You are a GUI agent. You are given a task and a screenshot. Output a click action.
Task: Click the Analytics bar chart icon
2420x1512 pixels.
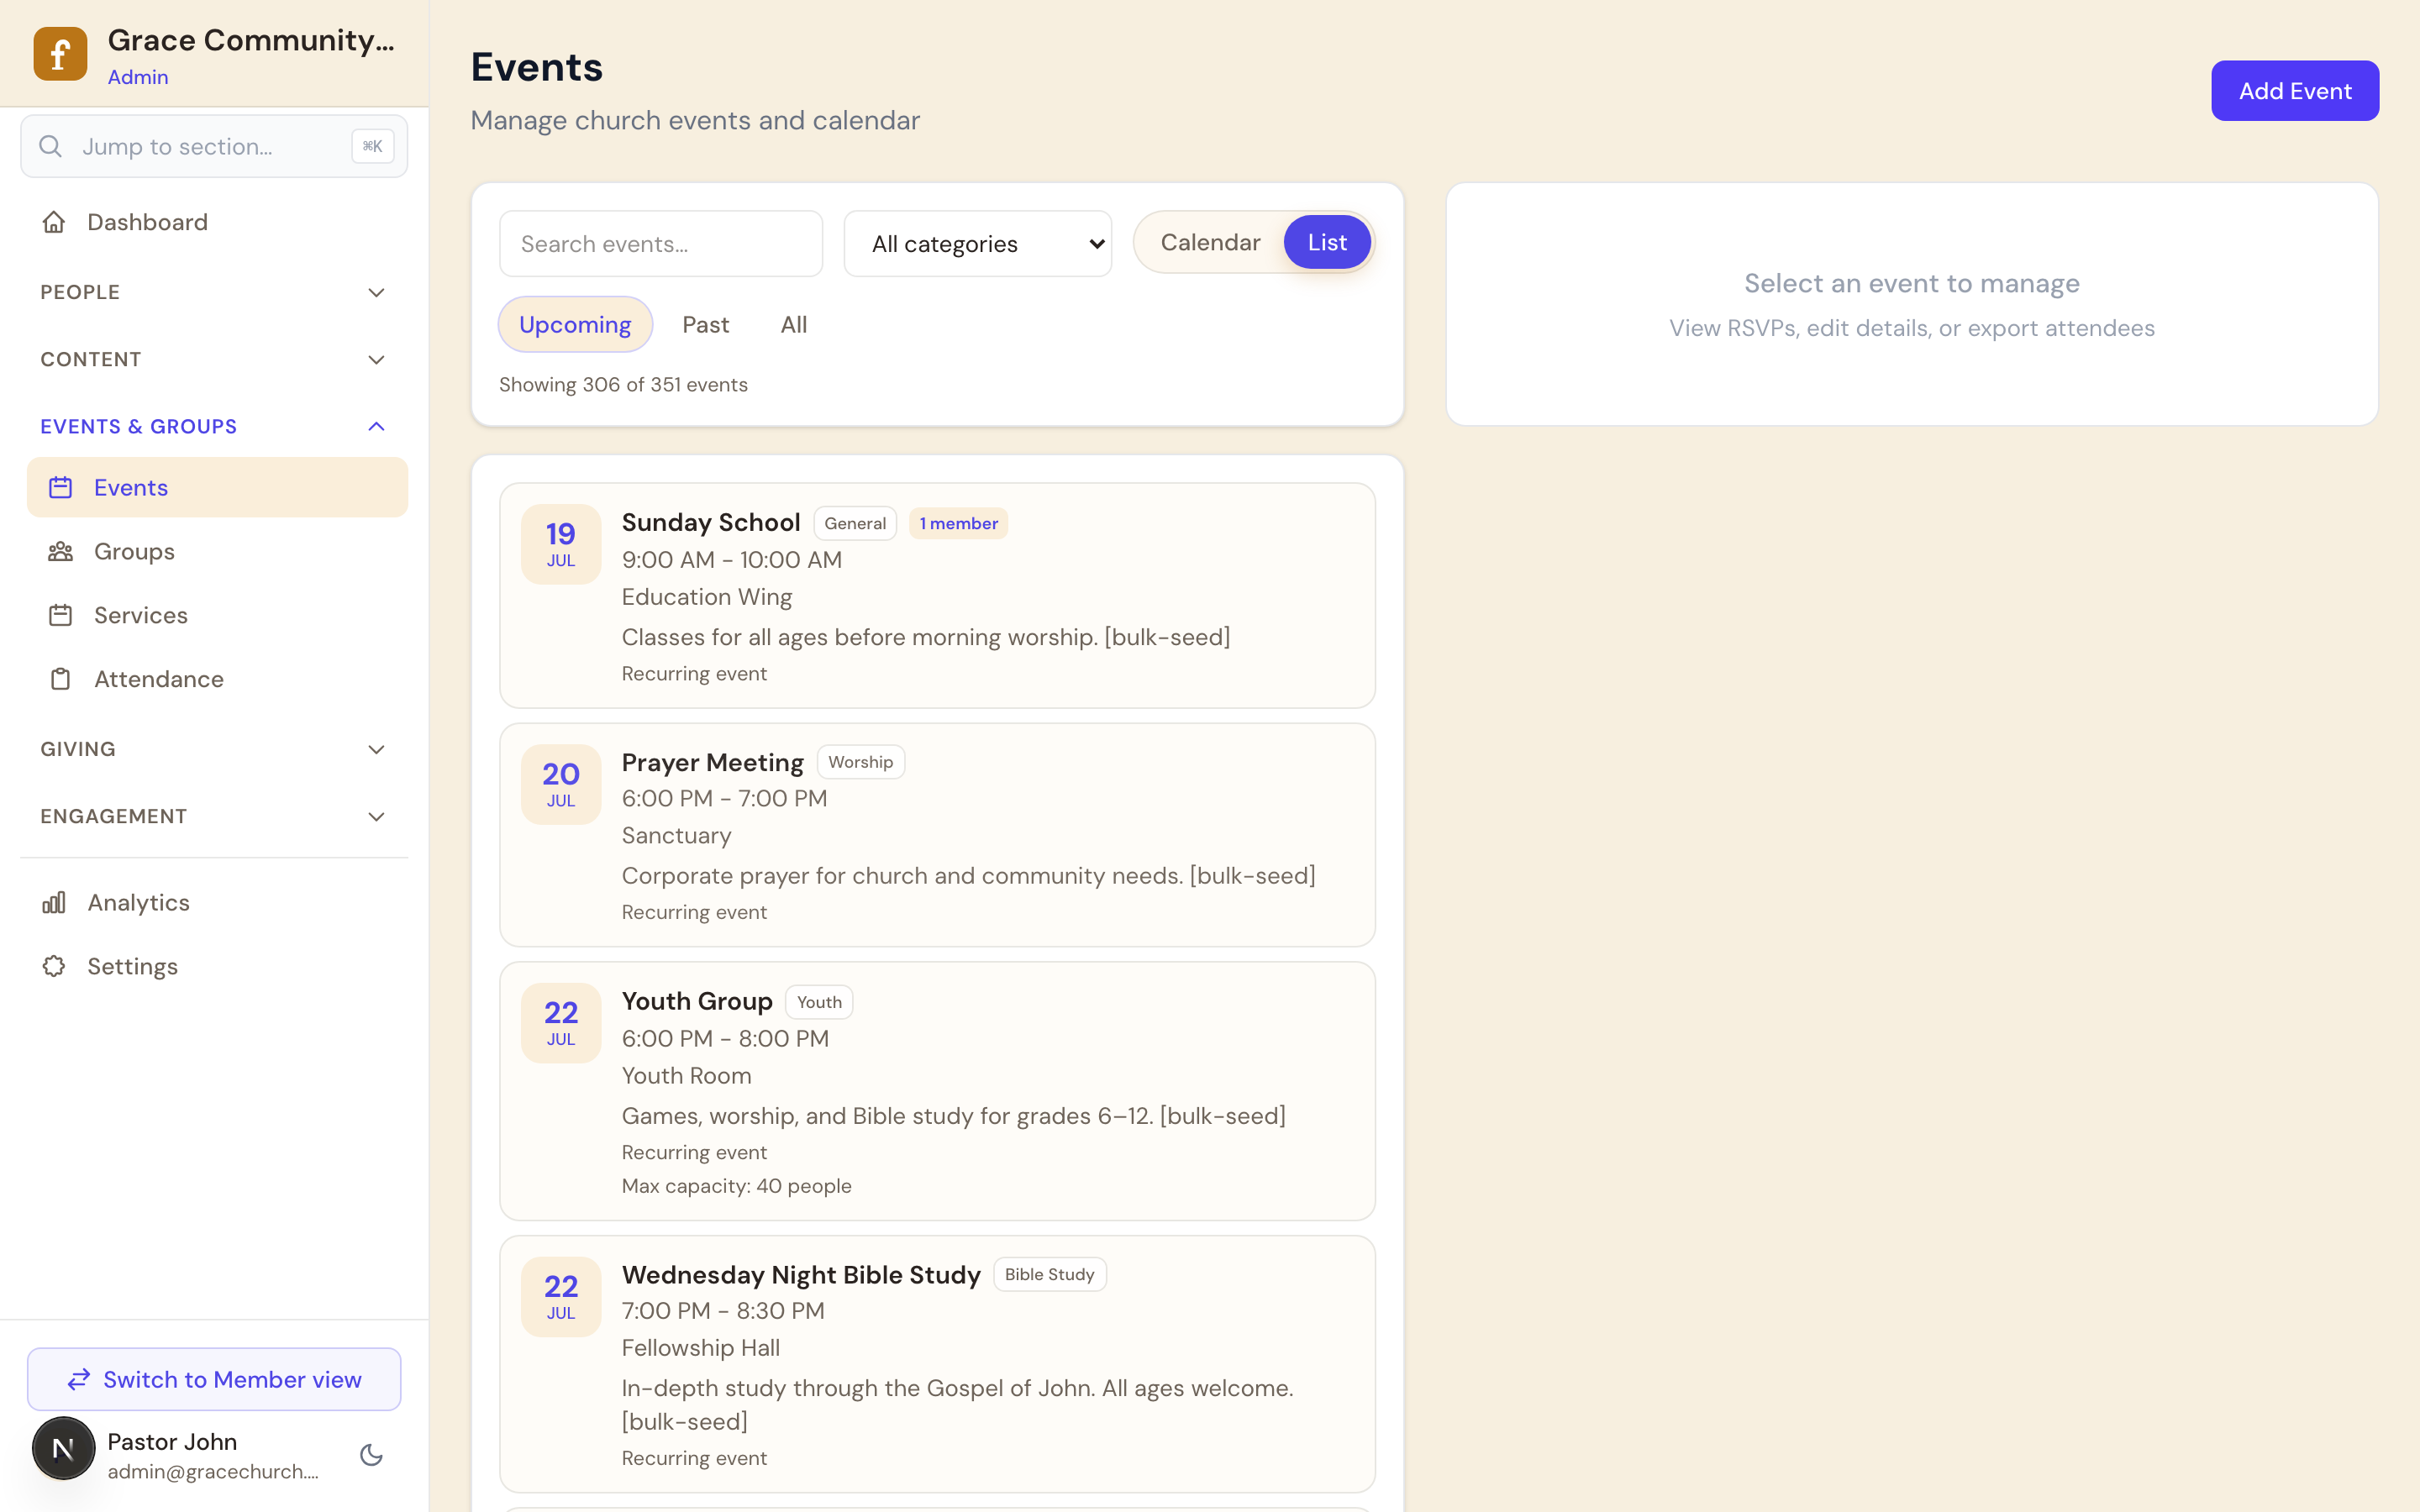coord(54,903)
